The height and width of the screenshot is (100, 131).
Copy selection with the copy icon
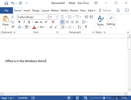(13, 22)
